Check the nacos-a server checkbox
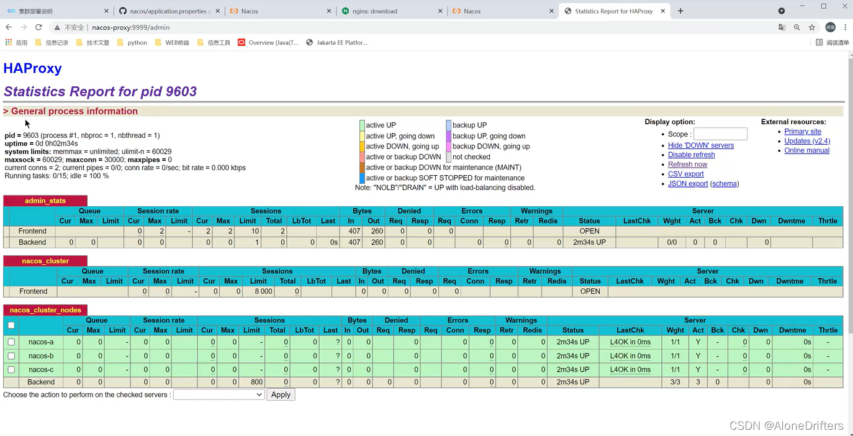Viewport: 853px width, 436px height. [x=11, y=342]
